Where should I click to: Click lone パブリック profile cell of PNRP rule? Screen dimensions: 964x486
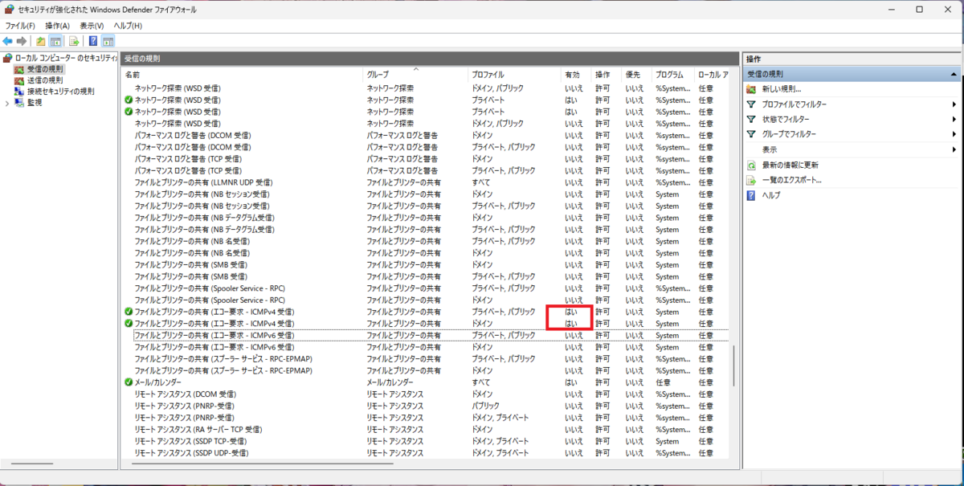coord(485,406)
